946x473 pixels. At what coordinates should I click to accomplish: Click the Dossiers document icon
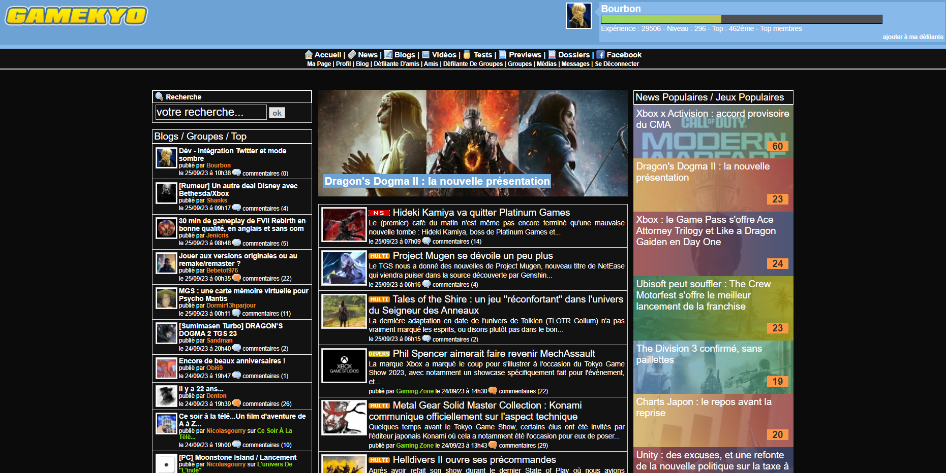pos(552,55)
